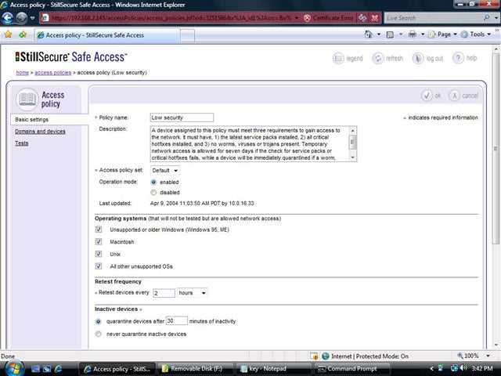Screen dimensions: 501x376
Task: Click the Internet Explorer quick launch icon
Action: point(59,369)
